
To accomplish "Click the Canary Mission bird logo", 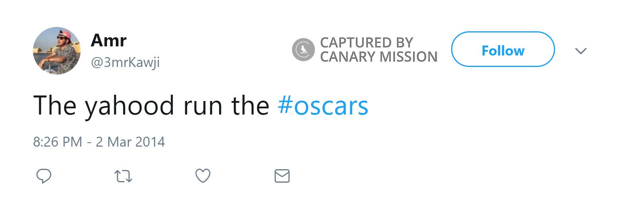I will [x=303, y=50].
